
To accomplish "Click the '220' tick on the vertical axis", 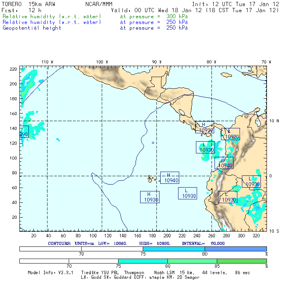I will (x=13, y=69).
